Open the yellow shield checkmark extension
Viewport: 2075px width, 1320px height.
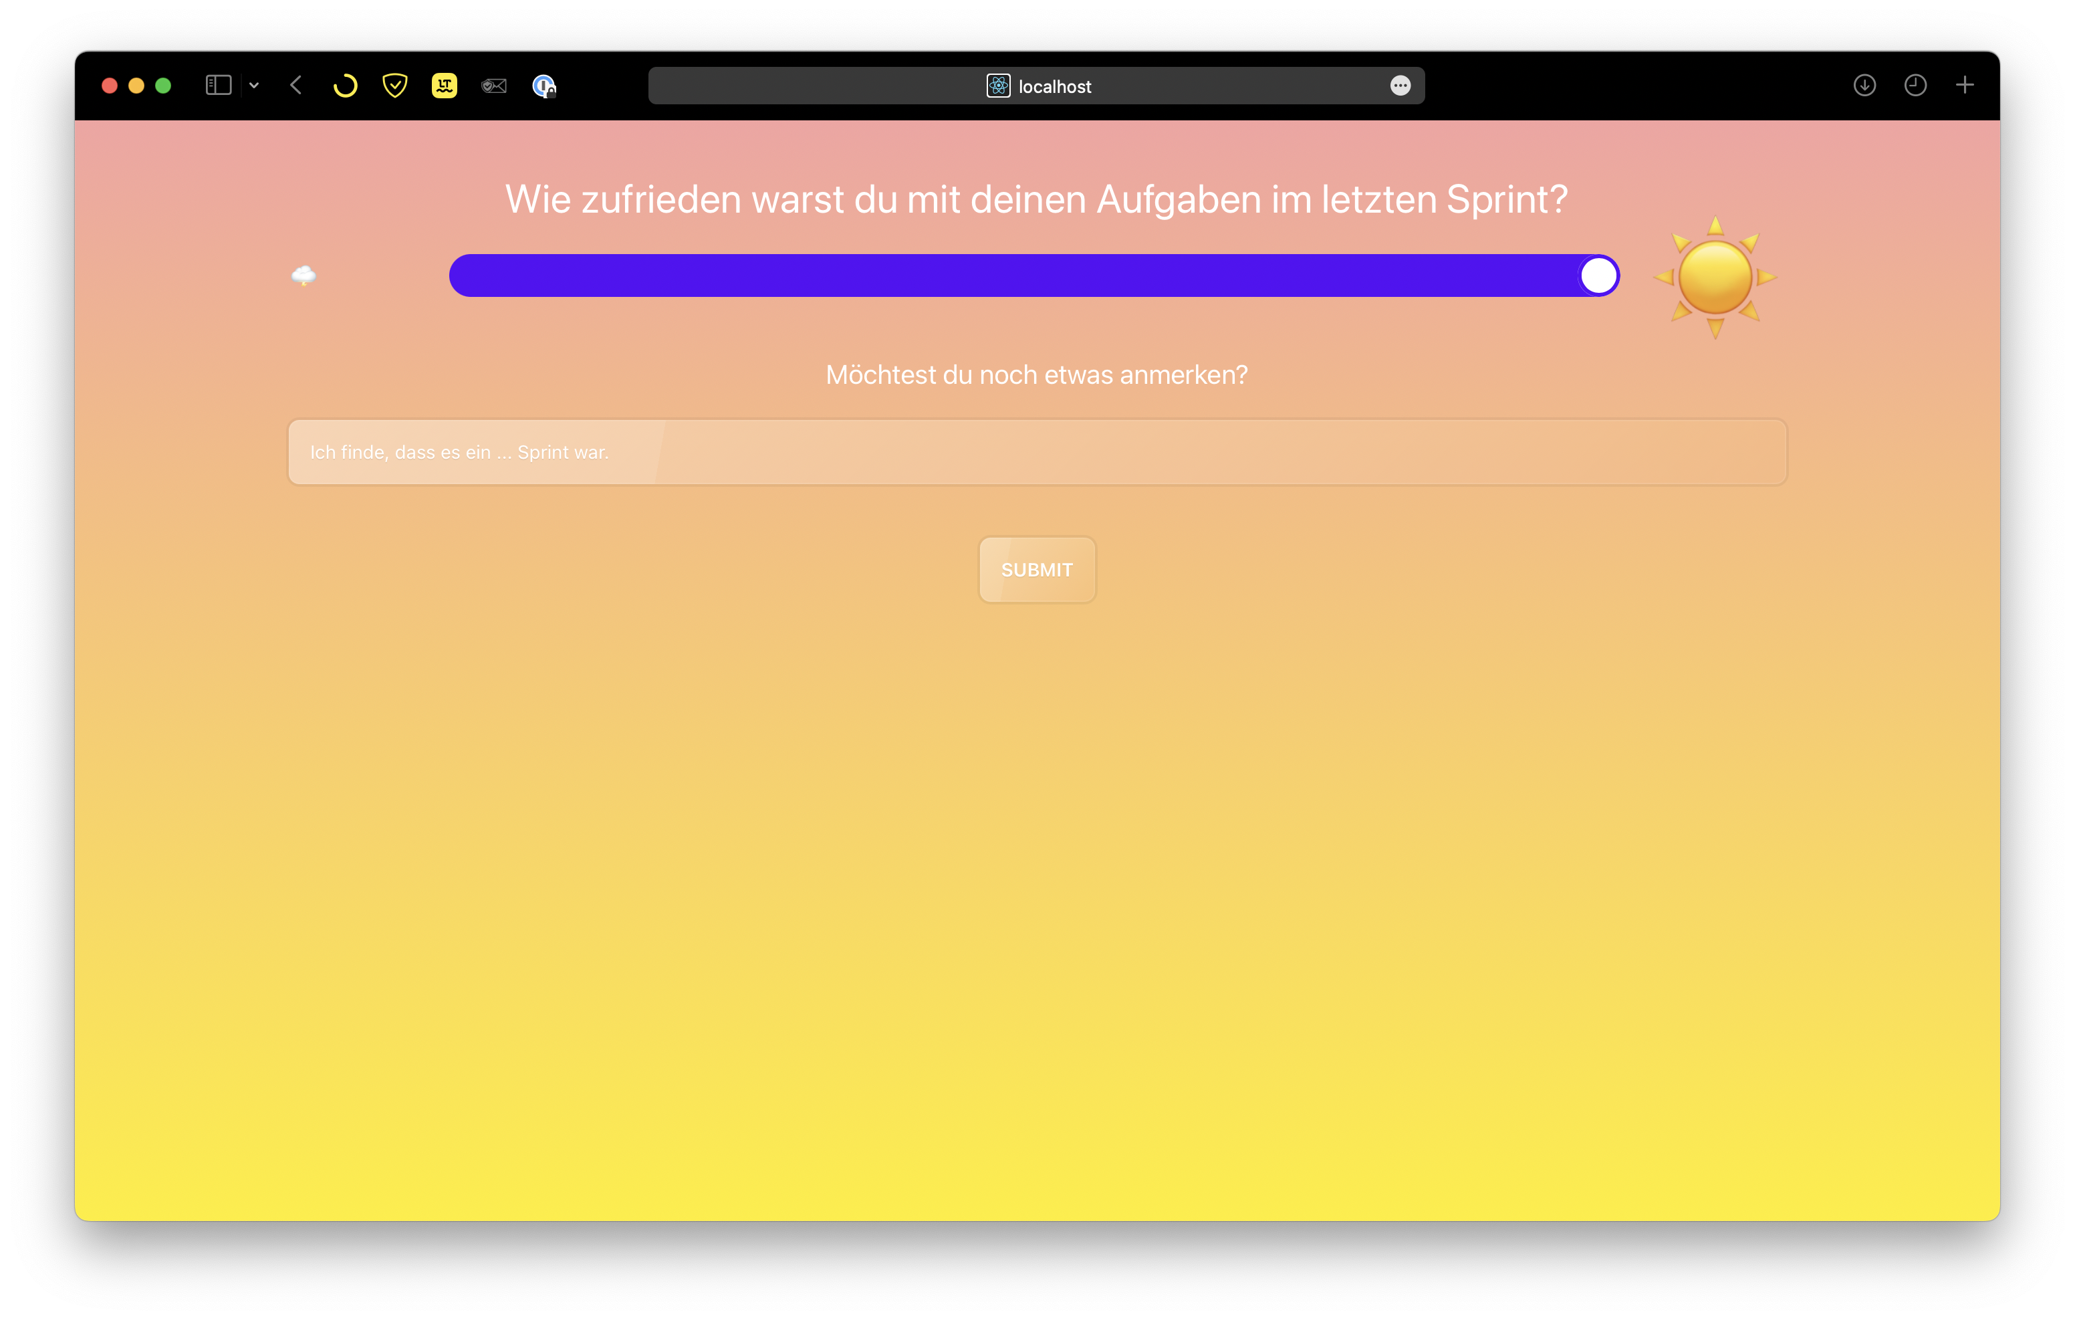point(394,86)
